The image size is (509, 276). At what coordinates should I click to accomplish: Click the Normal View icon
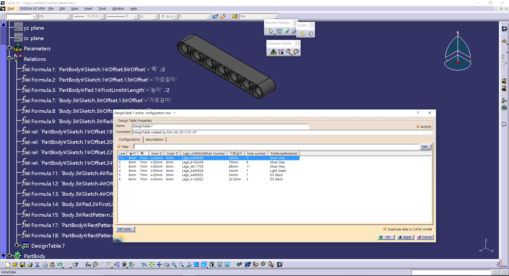click(189, 265)
